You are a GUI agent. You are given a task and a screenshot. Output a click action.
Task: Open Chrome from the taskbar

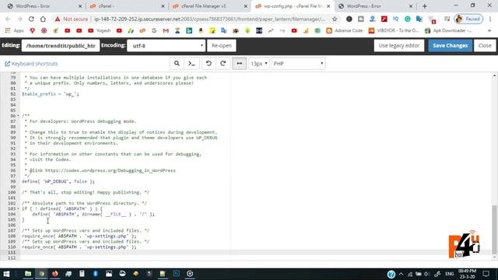pos(41,274)
